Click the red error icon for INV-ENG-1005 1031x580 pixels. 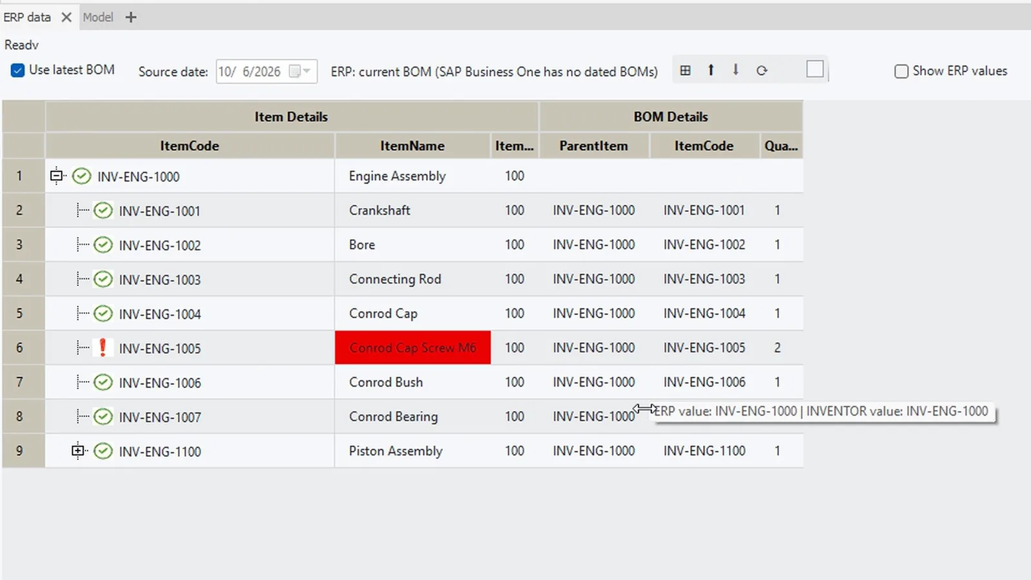point(102,348)
